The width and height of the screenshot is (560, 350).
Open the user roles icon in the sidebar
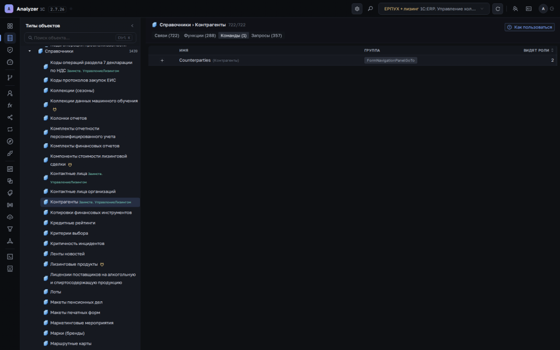[10, 93]
